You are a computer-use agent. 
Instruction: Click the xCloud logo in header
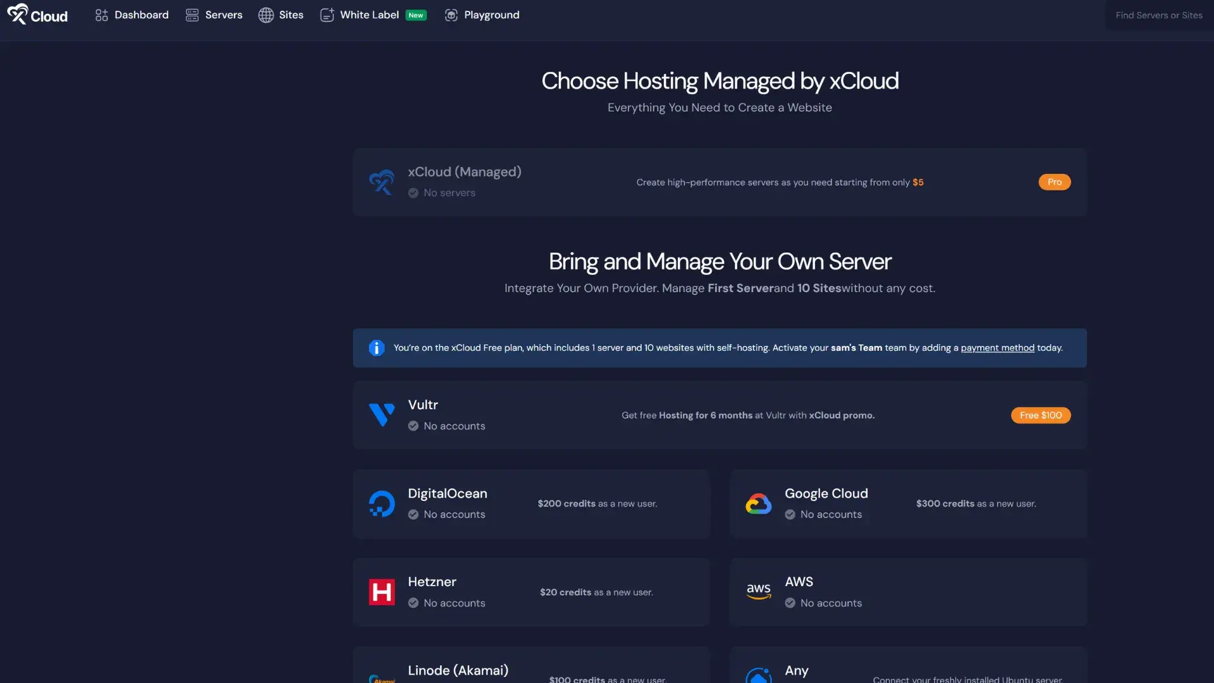coord(37,15)
